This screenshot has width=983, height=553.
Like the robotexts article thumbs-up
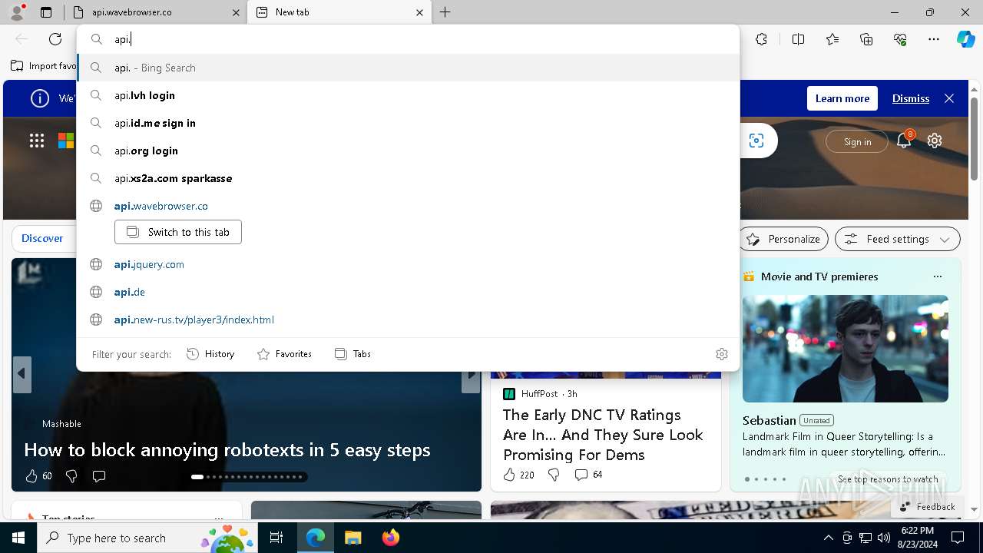(x=31, y=476)
